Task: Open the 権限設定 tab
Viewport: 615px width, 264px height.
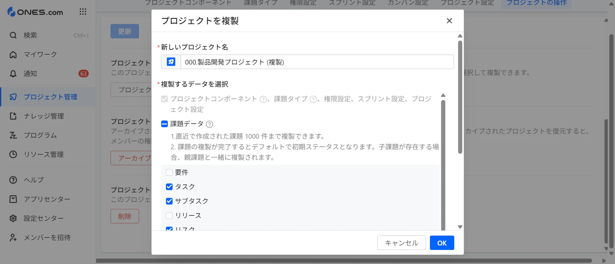Action: click(x=303, y=3)
